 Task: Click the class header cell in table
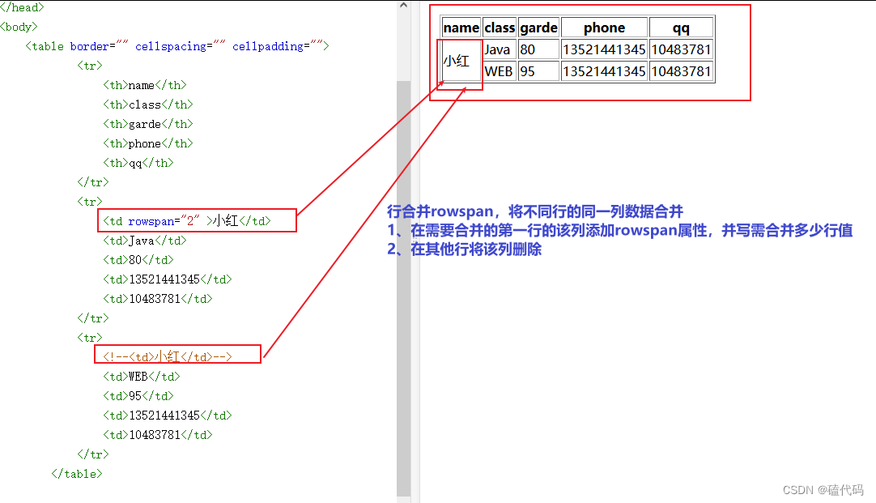500,28
